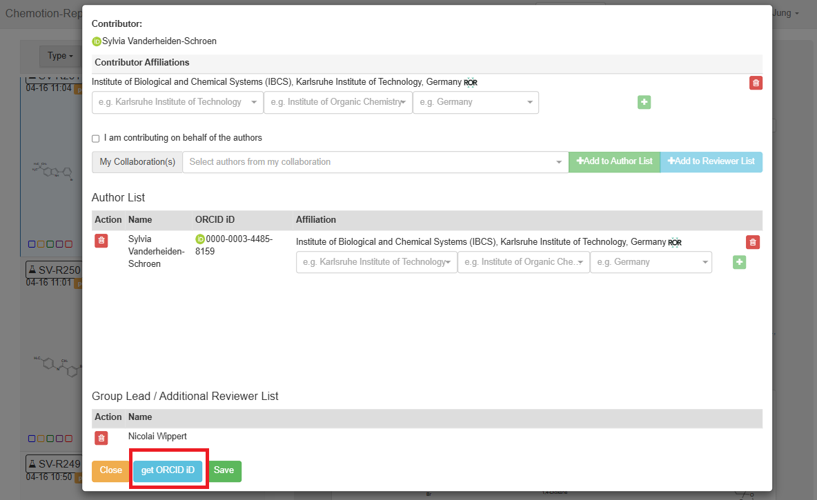Remove reviewer Nicolai Wippert from list
Image resolution: width=817 pixels, height=500 pixels.
101,438
